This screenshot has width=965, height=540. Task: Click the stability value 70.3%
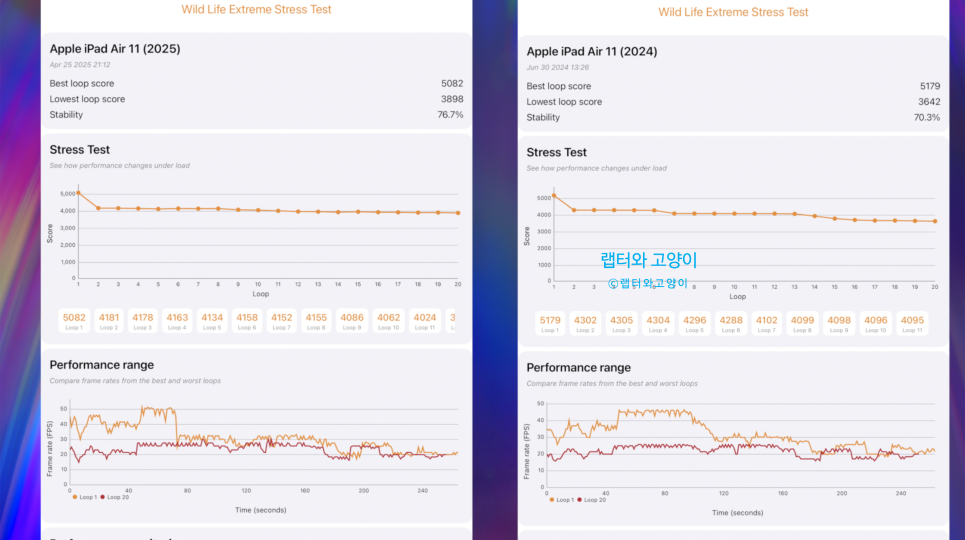coord(927,118)
